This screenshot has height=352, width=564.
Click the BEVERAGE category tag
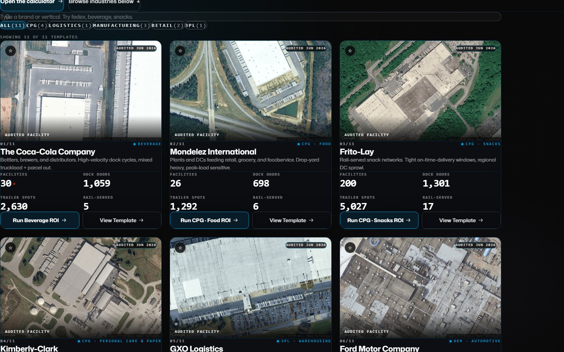[x=147, y=144]
